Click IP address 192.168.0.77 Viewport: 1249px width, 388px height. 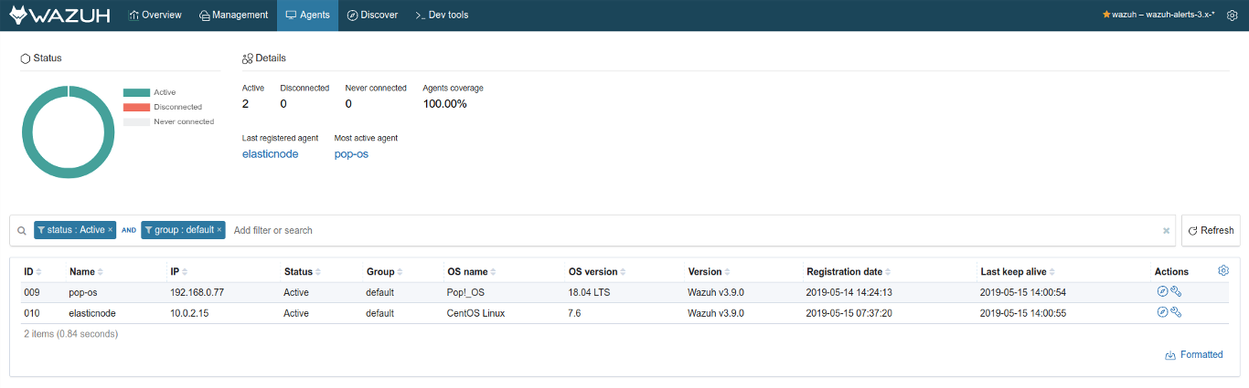(197, 293)
